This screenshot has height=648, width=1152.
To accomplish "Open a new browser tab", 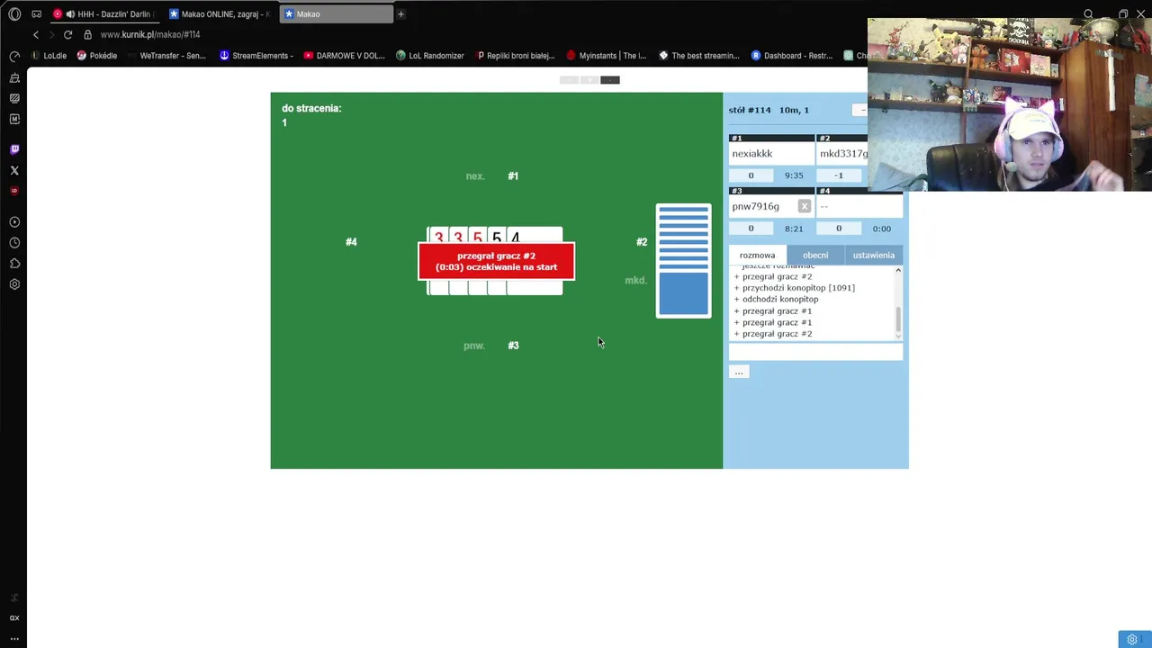I will 401,14.
